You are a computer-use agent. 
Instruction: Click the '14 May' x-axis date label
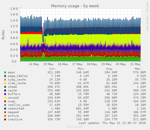[x=34, y=64]
